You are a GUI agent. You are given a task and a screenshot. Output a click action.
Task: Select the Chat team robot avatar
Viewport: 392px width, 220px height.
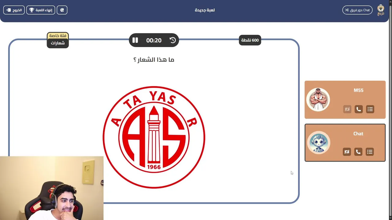coord(318,143)
